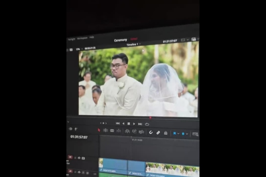The height and width of the screenshot is (177, 266).
Task: Toggle Snapping magnet icon
Action: 151,132
